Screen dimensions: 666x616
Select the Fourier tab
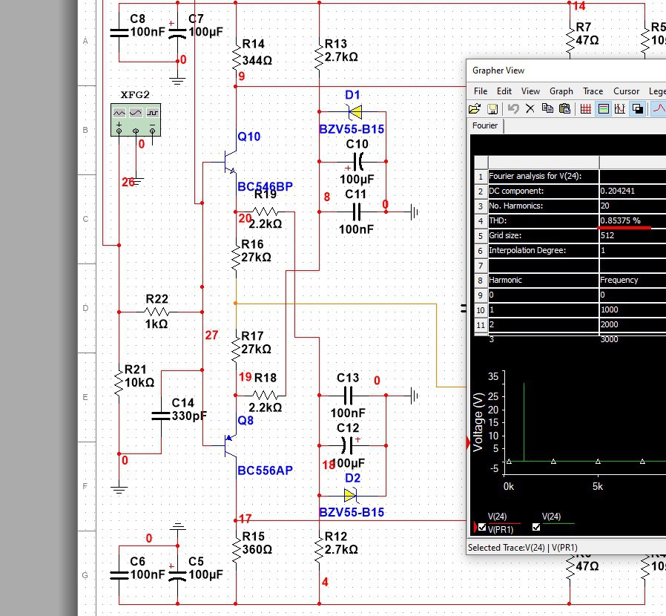(x=485, y=125)
